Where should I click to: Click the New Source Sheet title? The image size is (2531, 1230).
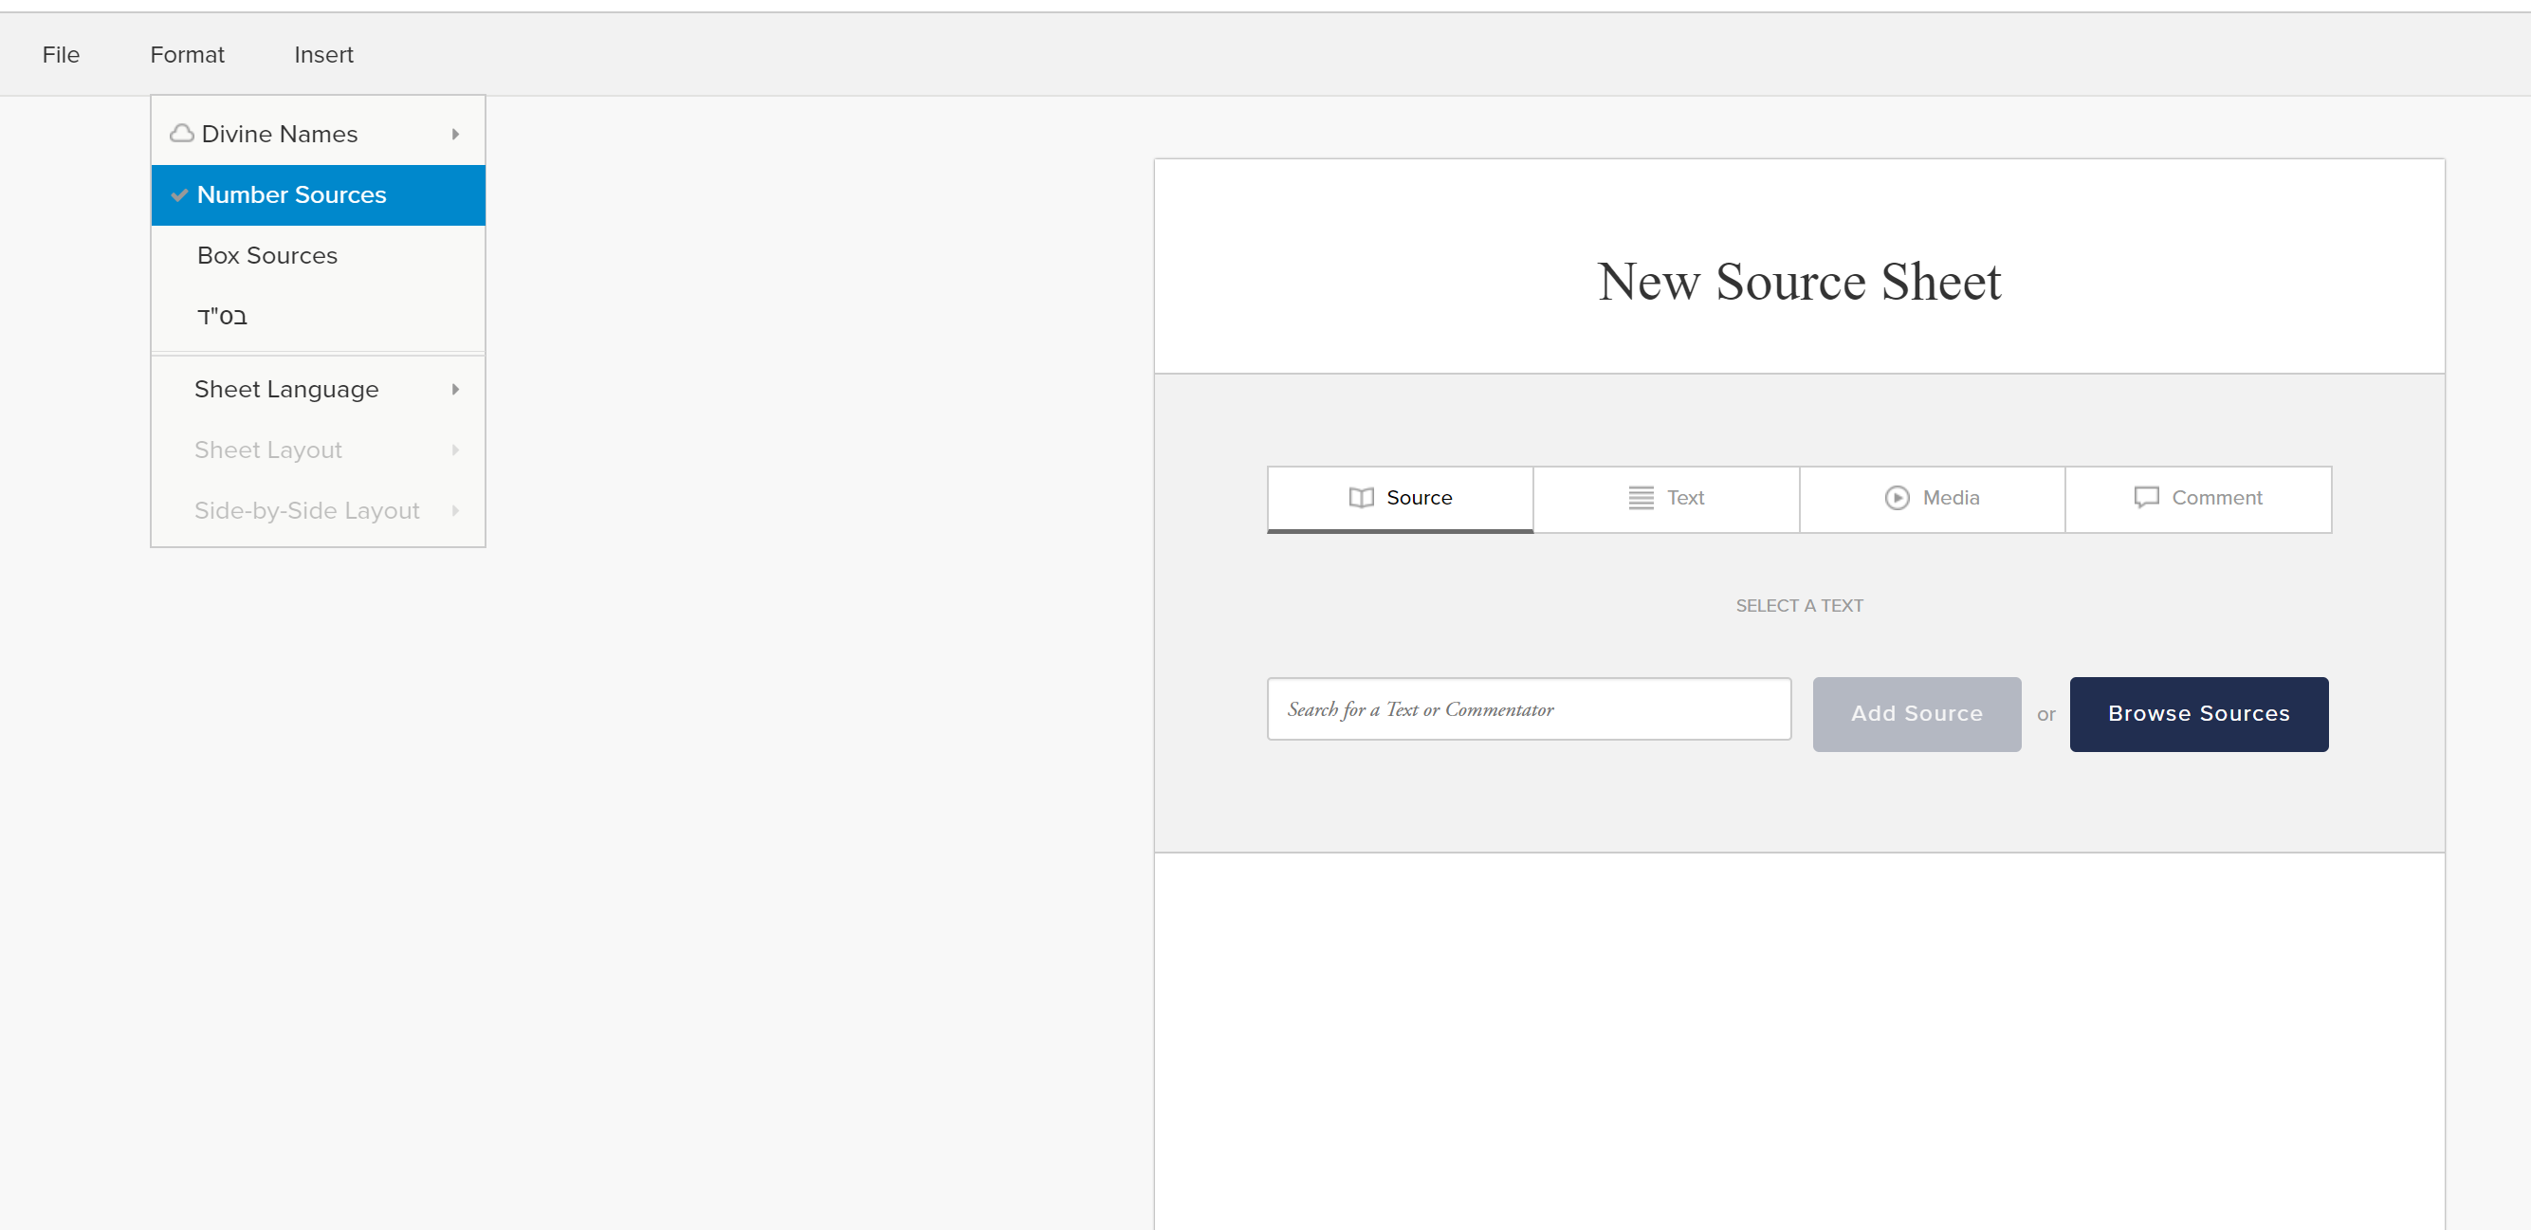tap(1798, 282)
